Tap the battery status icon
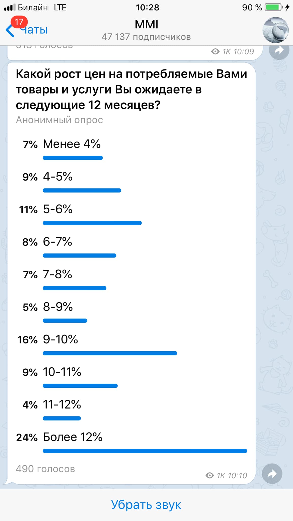This screenshot has height=521, width=293. point(274,7)
